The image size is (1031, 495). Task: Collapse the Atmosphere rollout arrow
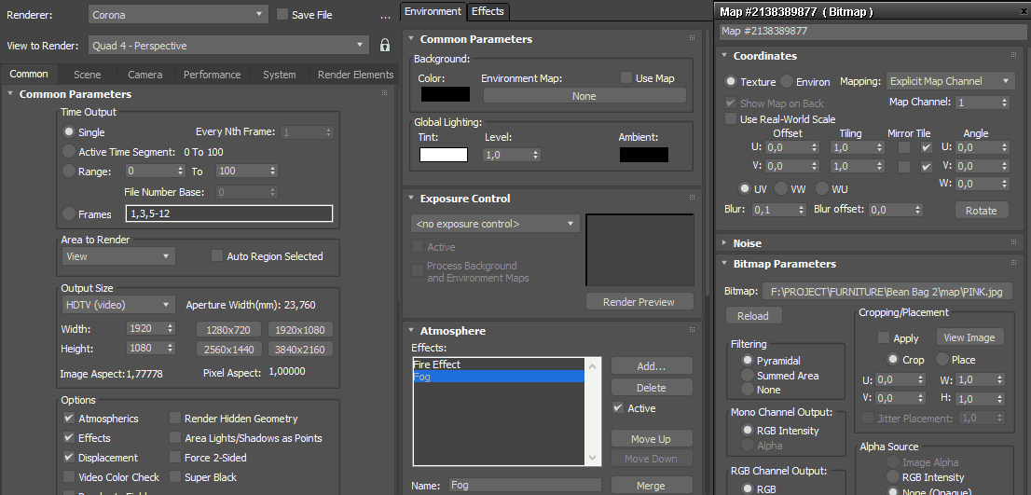click(411, 331)
